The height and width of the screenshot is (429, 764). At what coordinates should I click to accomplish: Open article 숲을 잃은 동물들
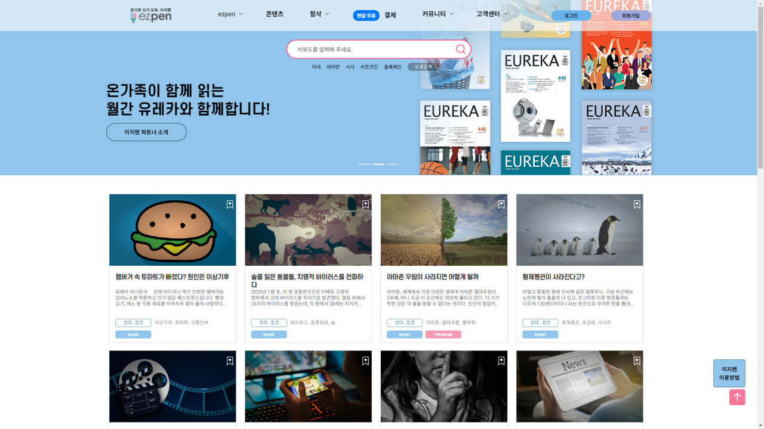click(308, 281)
